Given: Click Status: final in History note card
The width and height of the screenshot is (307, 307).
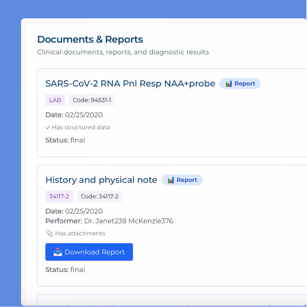Looking at the screenshot, I should (65, 270).
